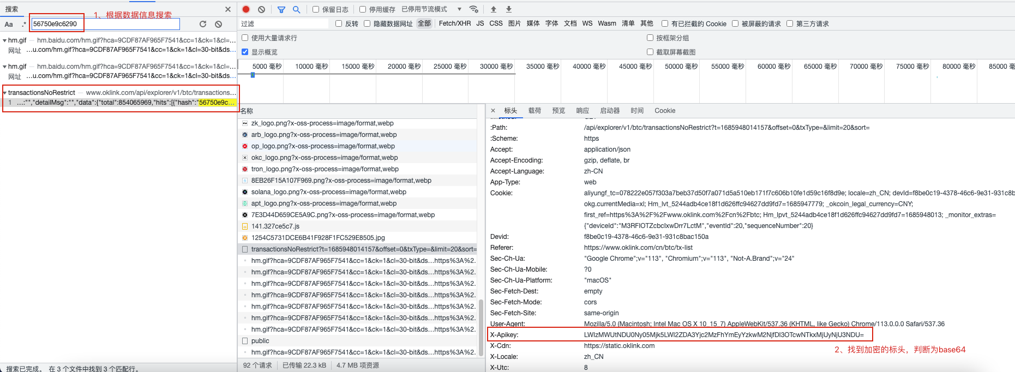
Task: Enable the 使用大量请求行 checkbox
Action: click(x=245, y=38)
